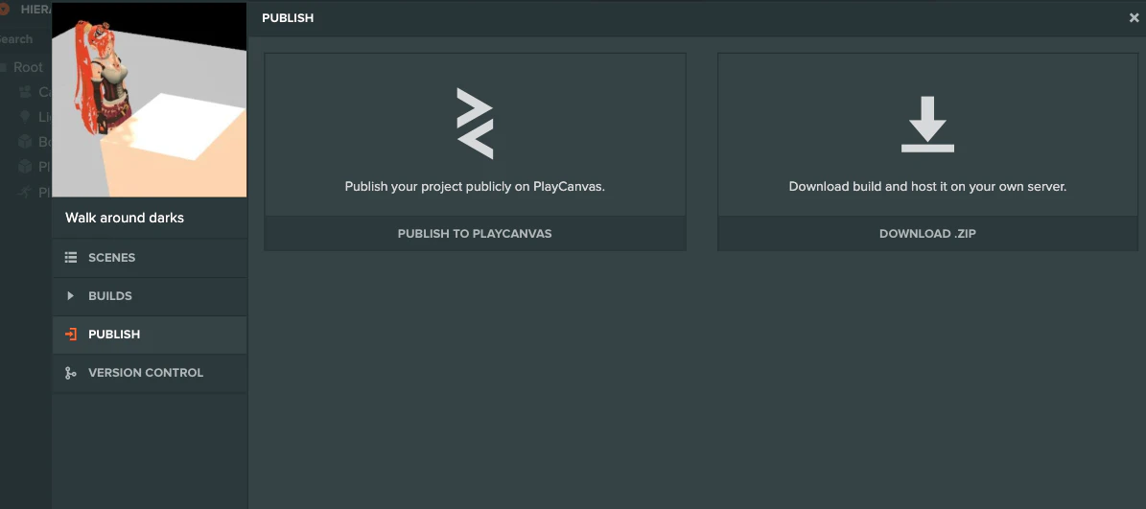This screenshot has width=1146, height=509.
Task: Open the SCENES section
Action: click(149, 258)
